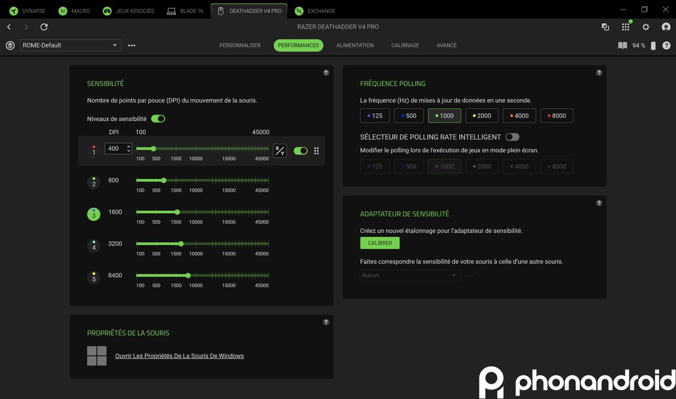
Task: Click the battery level icon
Action: [x=653, y=46]
